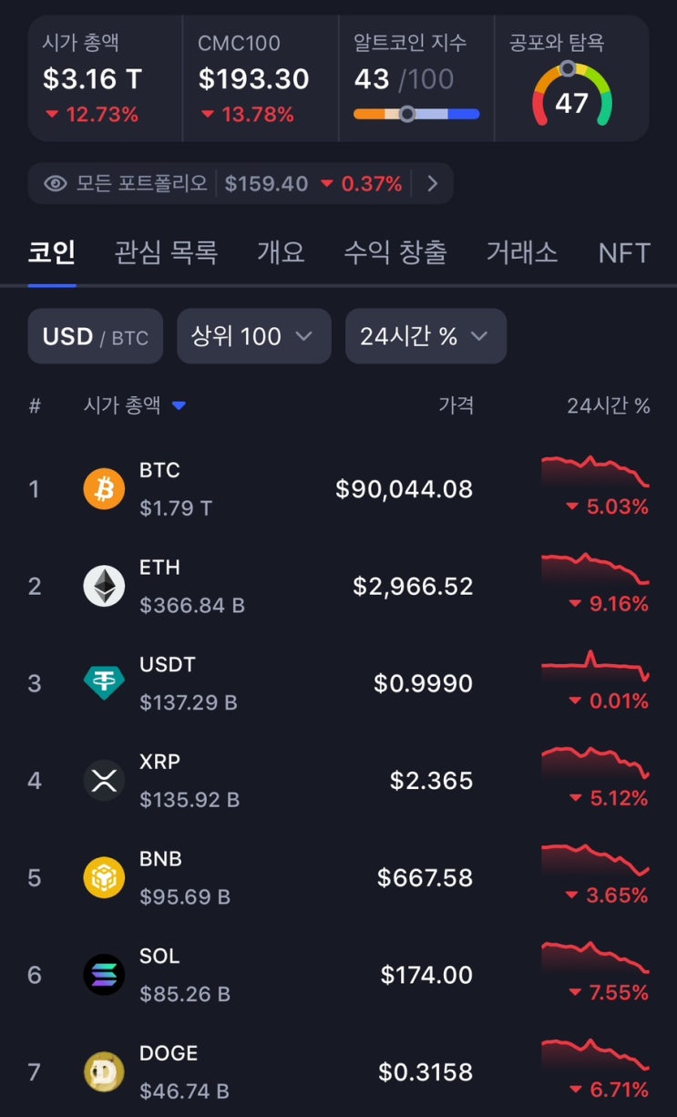Toggle portfolio visibility eye icon
The width and height of the screenshot is (677, 1117).
click(56, 184)
